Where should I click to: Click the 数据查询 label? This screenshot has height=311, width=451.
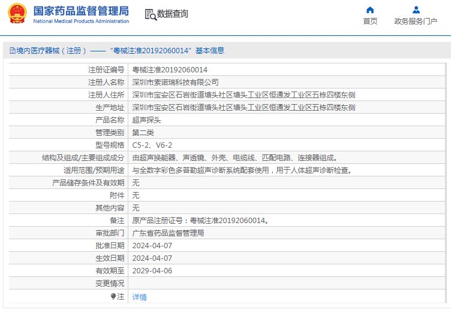point(172,14)
